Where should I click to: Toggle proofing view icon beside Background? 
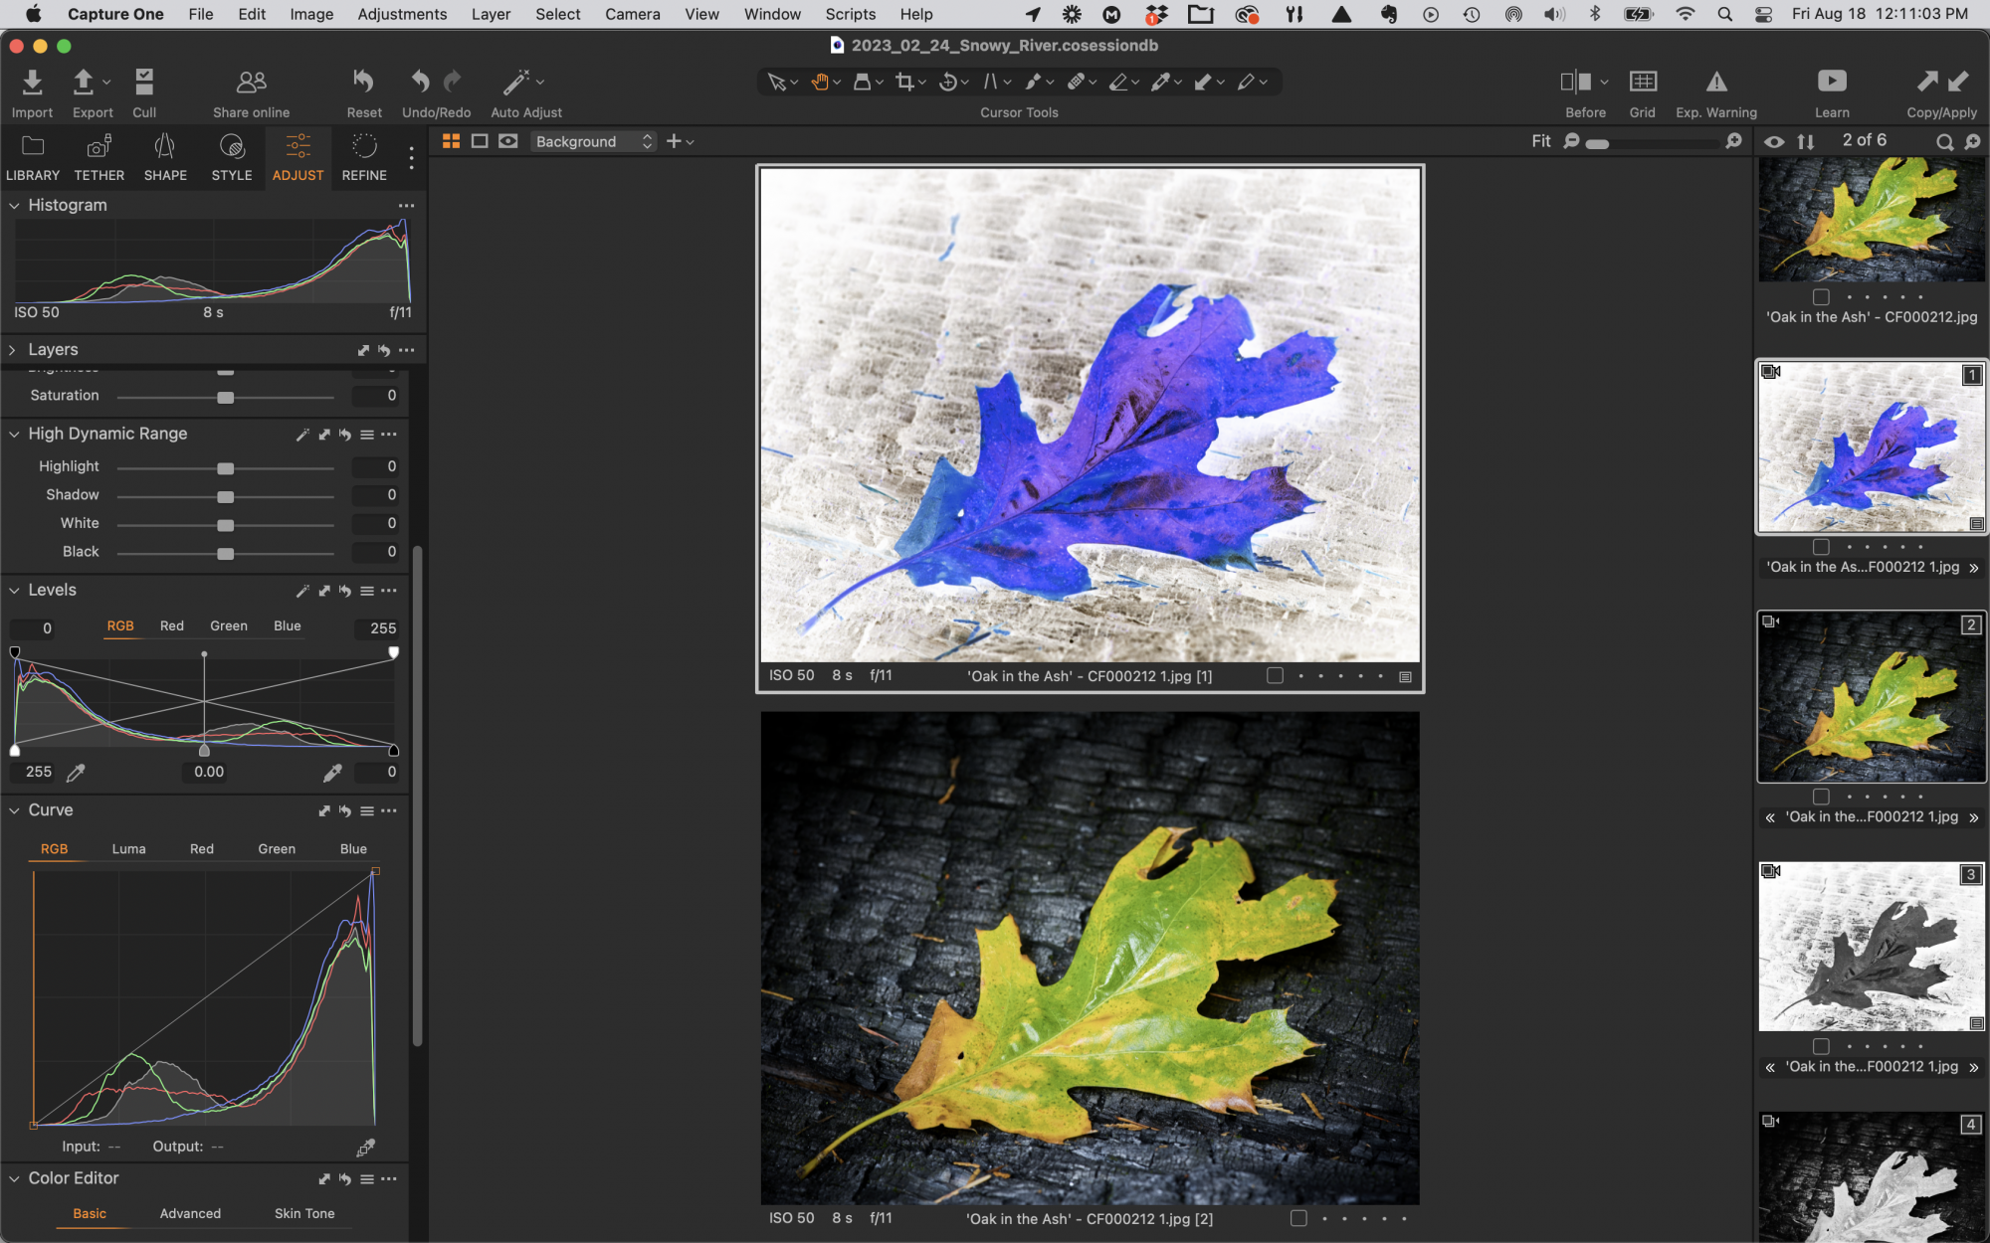(508, 141)
